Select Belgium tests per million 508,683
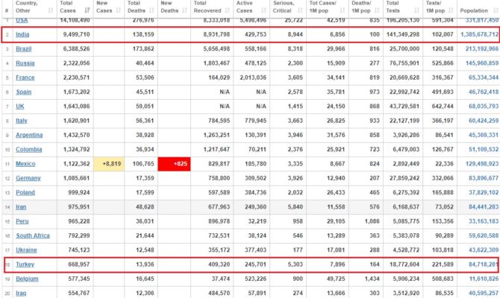 [x=443, y=279]
